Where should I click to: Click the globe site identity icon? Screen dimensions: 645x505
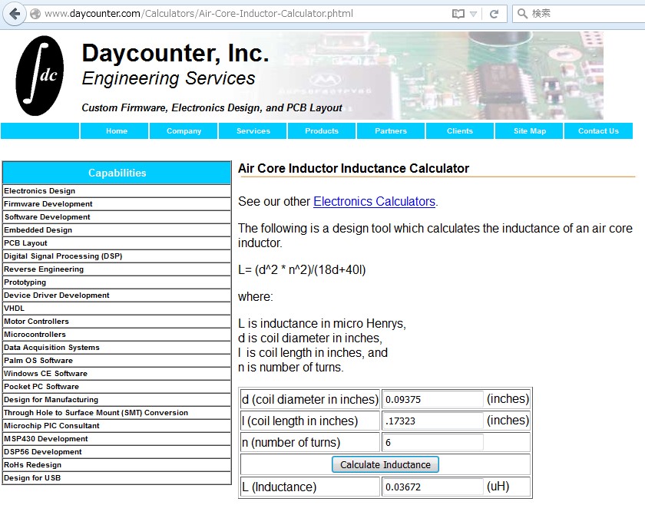[x=35, y=14]
